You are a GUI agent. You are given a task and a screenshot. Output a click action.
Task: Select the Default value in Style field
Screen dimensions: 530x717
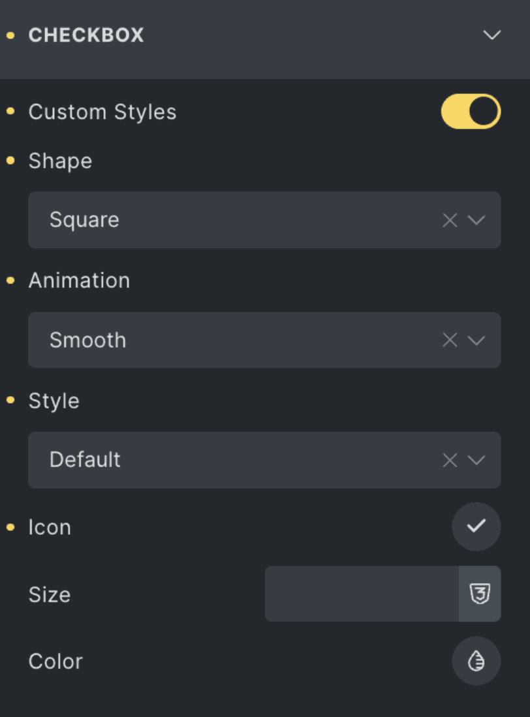click(x=85, y=460)
